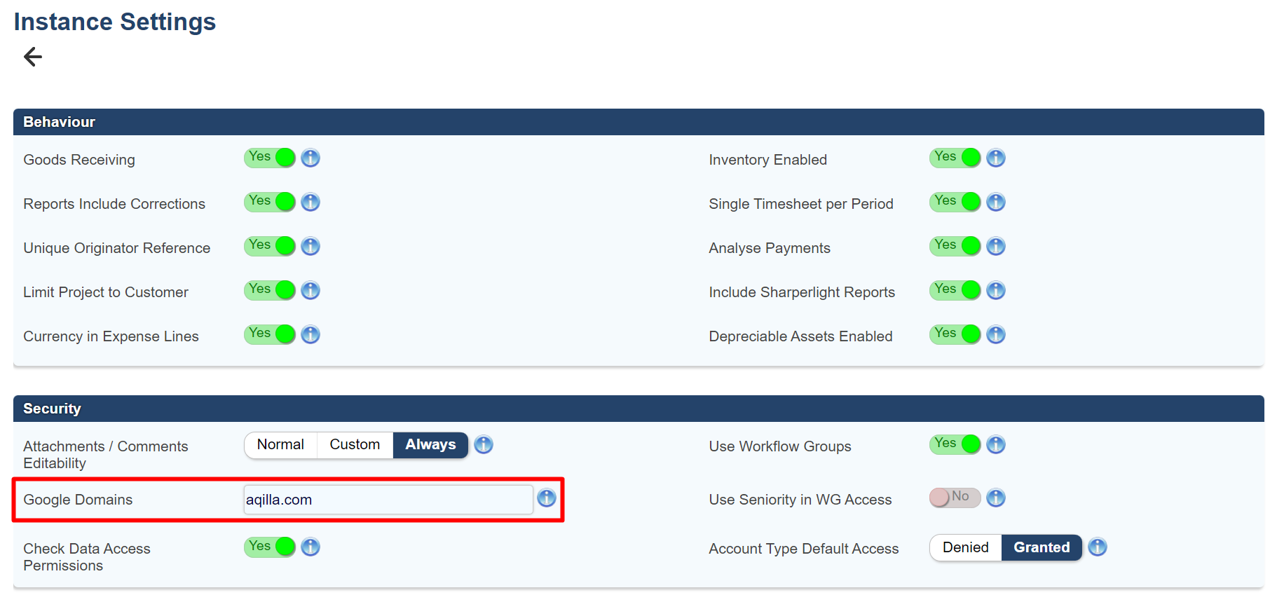This screenshot has width=1277, height=602.
Task: Set Account Type Default Access to Denied
Action: [x=965, y=547]
